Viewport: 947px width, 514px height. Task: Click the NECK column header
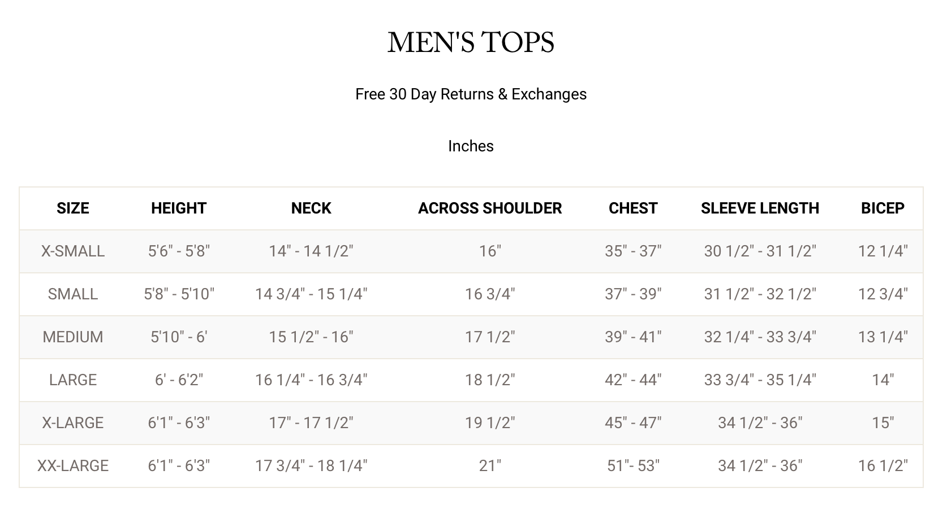[311, 208]
